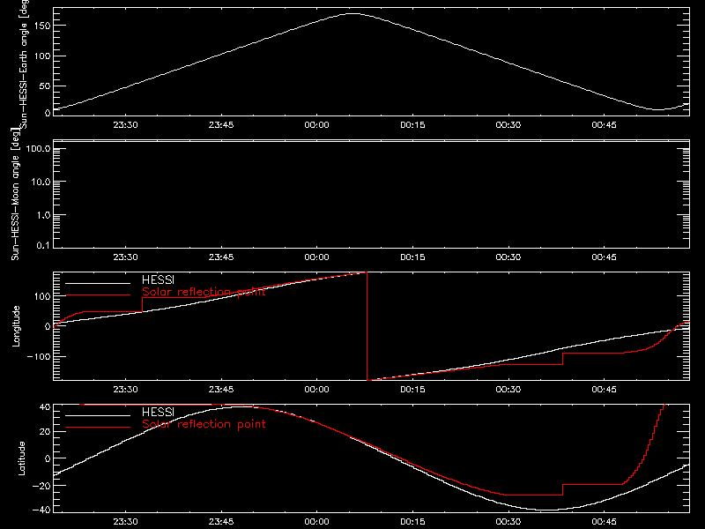The width and height of the screenshot is (705, 529).
Task: Click the 40 tick on the Latitude axis
Action: [x=45, y=407]
